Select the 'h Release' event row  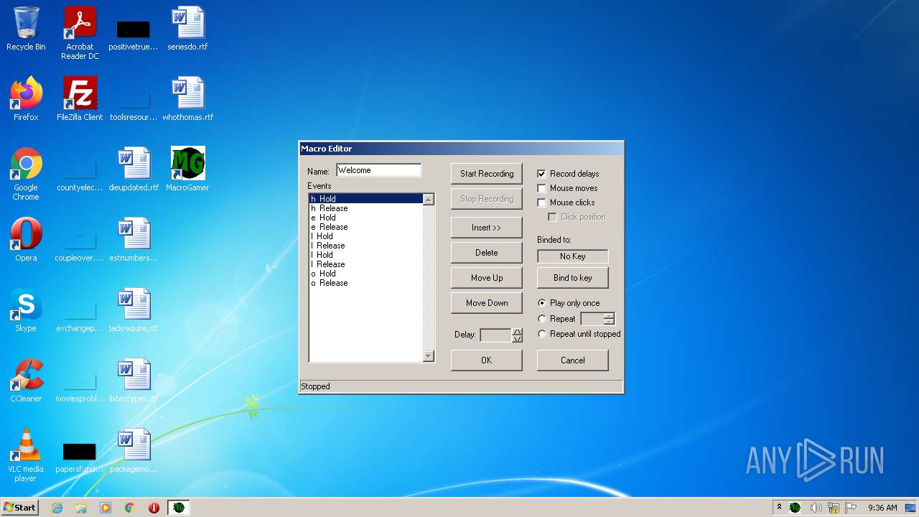click(x=365, y=208)
